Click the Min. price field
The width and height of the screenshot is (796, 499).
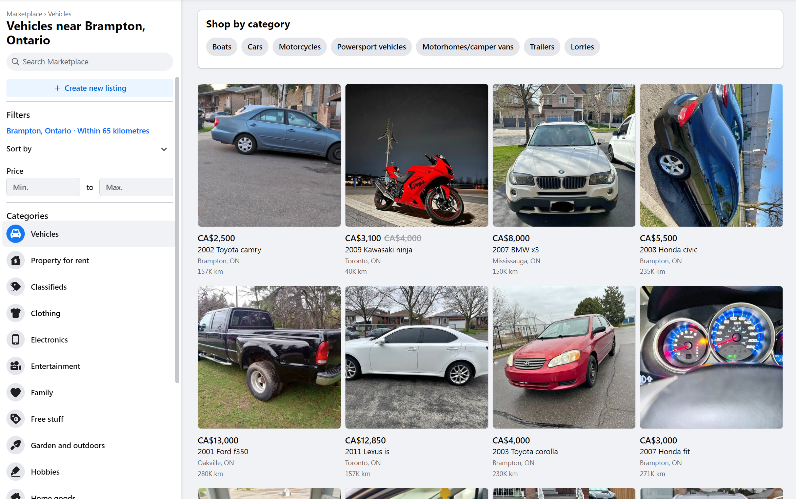tap(43, 187)
